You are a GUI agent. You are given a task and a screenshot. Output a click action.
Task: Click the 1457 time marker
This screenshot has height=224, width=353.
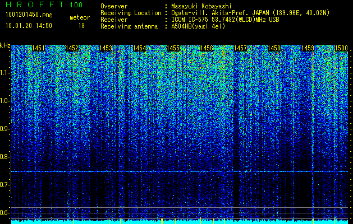pyautogui.click(x=240, y=48)
